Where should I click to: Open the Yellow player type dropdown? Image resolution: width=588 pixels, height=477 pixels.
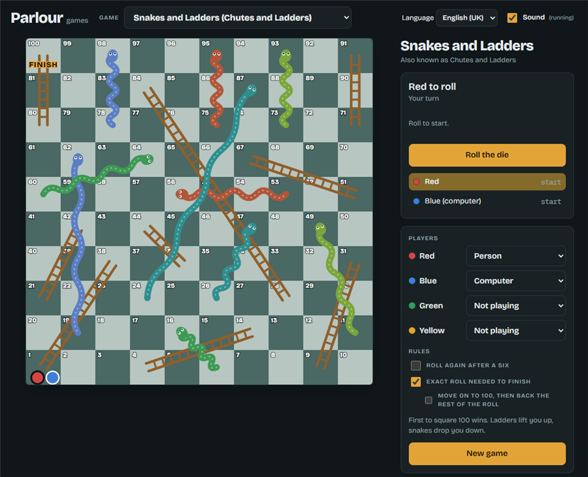(x=516, y=331)
